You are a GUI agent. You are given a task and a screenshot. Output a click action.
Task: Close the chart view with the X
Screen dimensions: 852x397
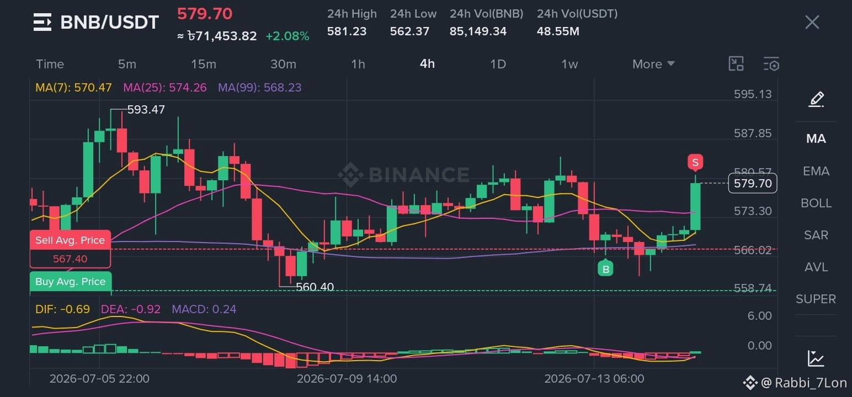click(812, 22)
